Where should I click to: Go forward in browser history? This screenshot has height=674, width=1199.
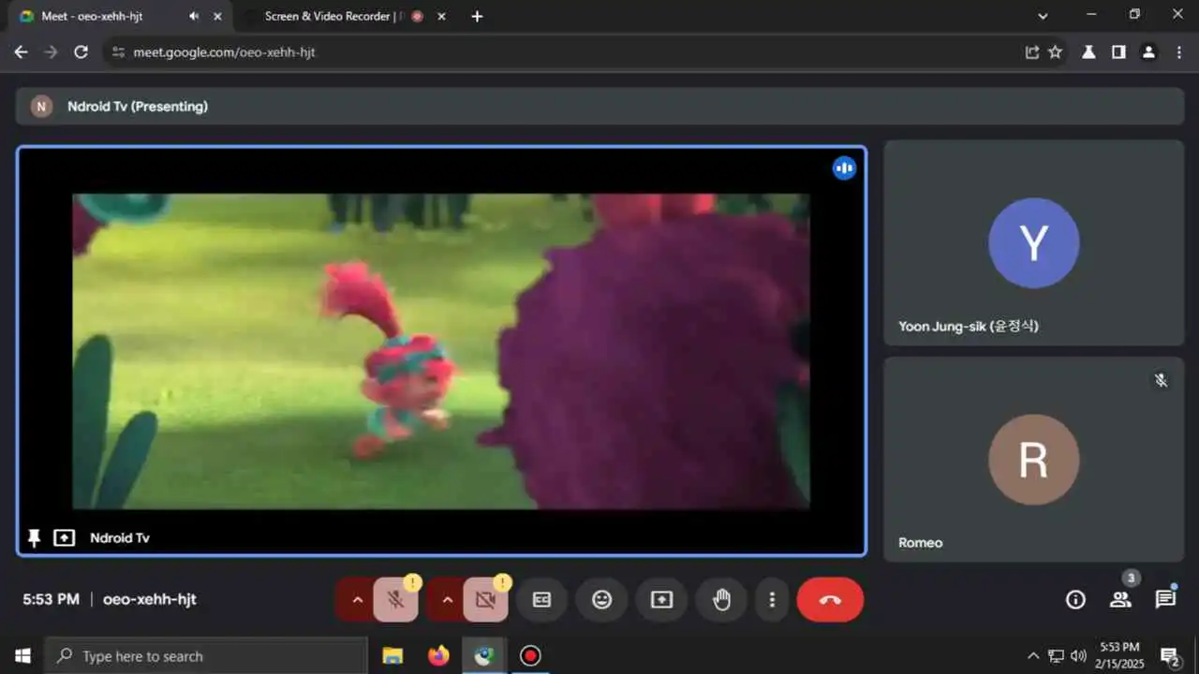click(x=51, y=52)
